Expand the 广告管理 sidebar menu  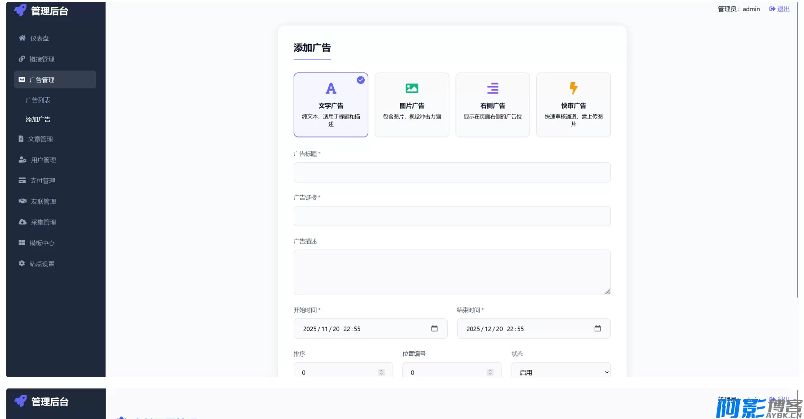click(55, 79)
